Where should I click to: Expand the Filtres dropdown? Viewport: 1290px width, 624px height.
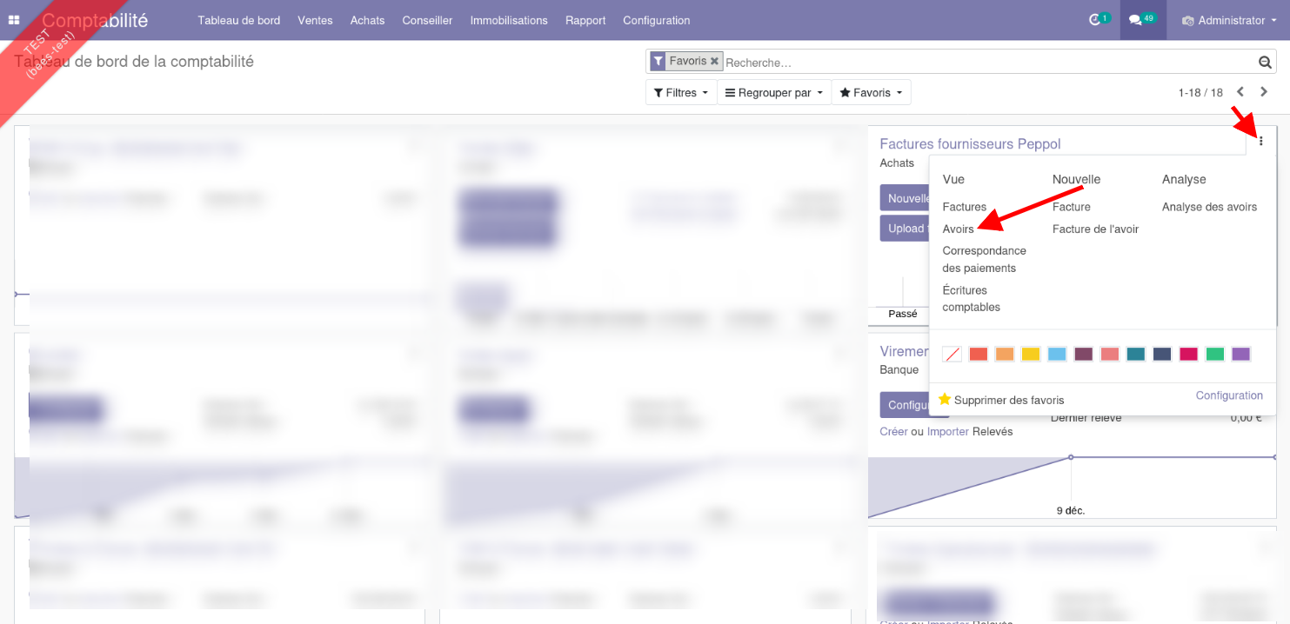680,93
